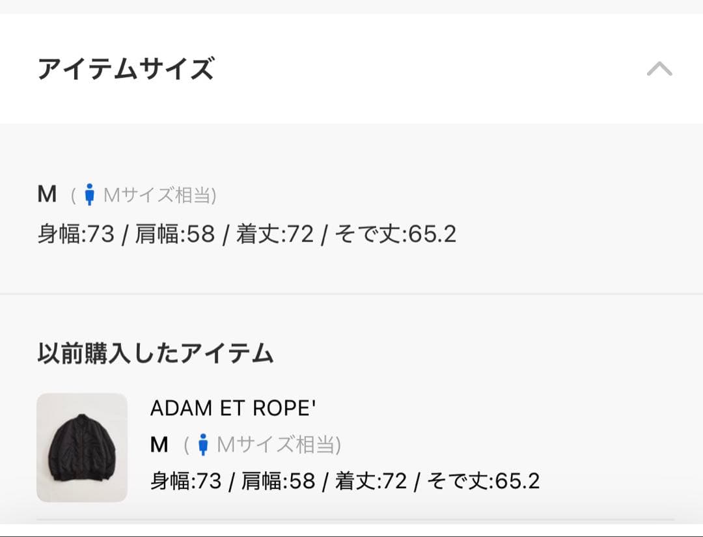Click 身幅:73 in the top measurement row

point(76,234)
